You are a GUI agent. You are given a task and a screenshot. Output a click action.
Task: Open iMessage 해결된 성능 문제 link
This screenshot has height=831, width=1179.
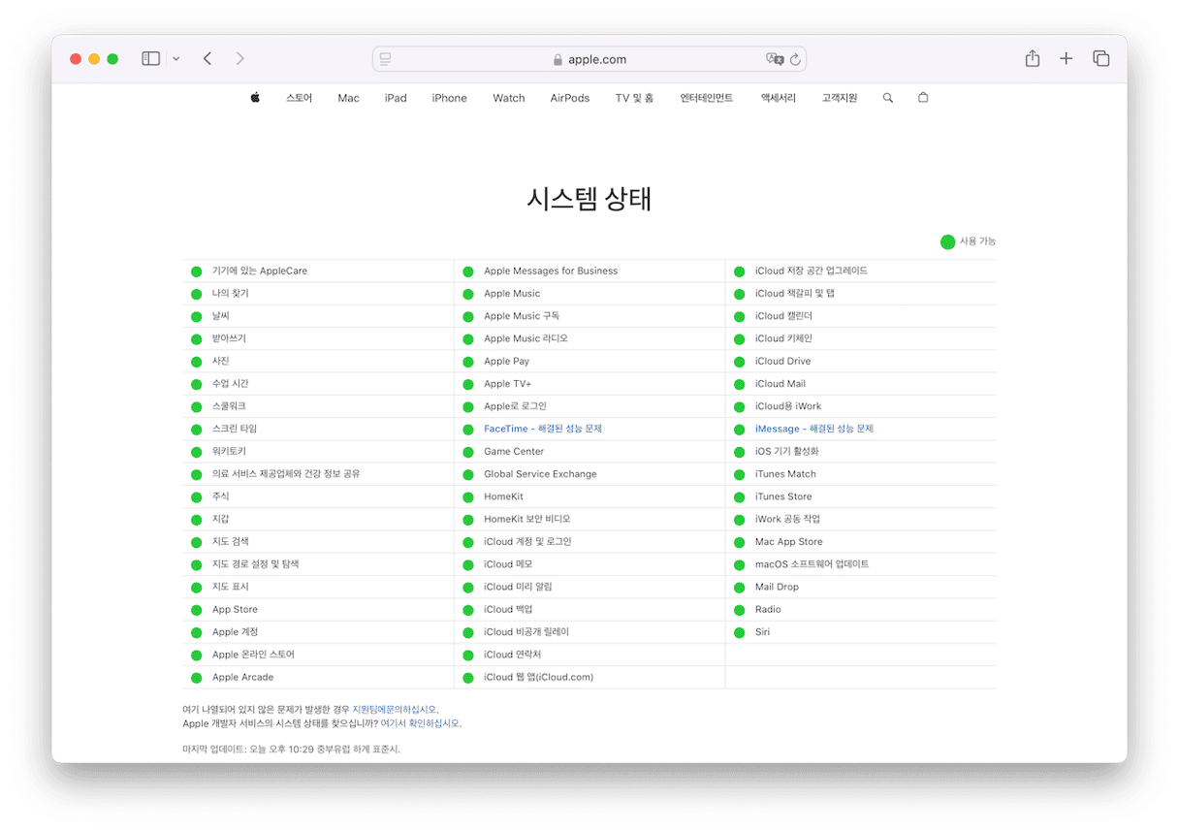click(x=814, y=429)
